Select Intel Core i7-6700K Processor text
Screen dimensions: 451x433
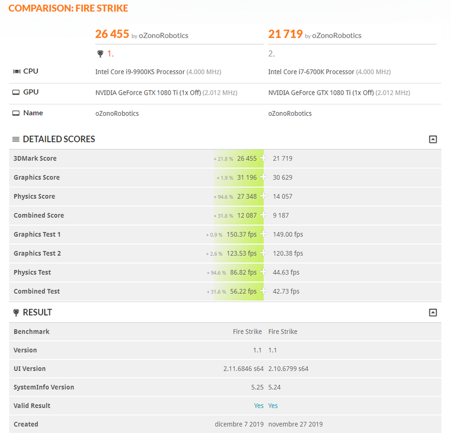click(x=311, y=71)
